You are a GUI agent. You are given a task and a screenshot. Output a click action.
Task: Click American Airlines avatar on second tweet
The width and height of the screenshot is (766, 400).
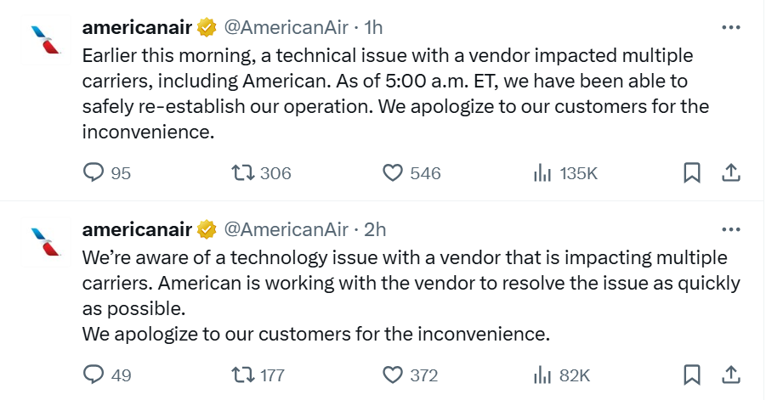pos(44,241)
